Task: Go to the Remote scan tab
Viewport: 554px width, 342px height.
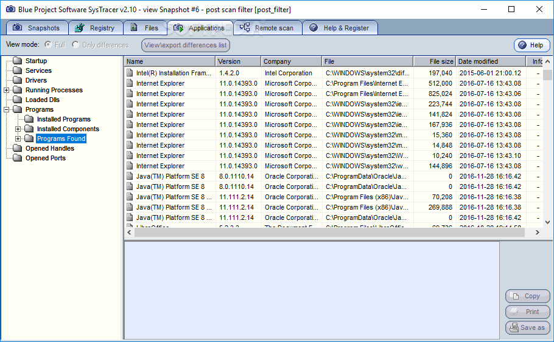Action: [x=268, y=27]
